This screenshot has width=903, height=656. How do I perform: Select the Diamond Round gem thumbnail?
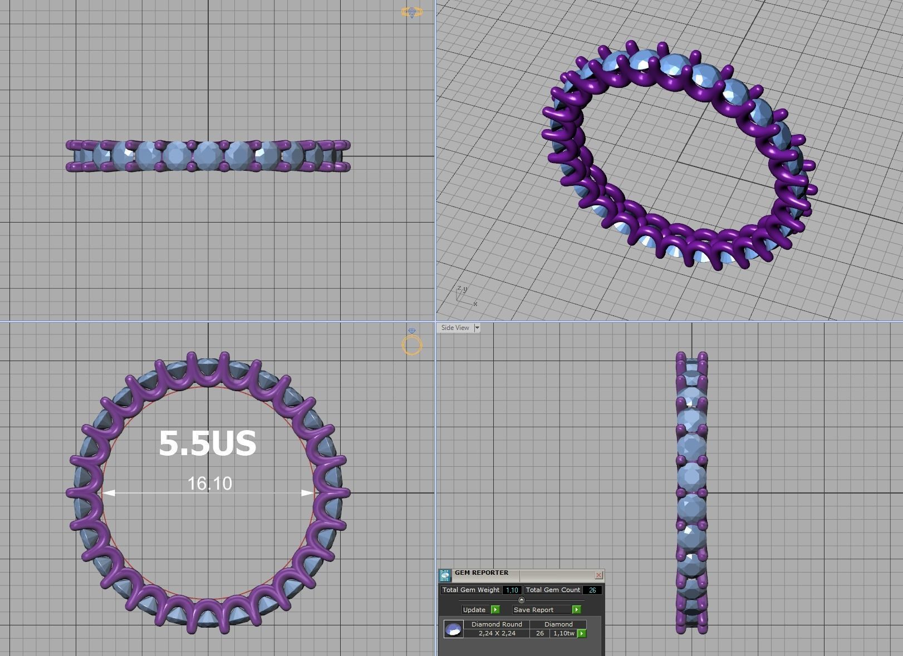click(x=454, y=629)
